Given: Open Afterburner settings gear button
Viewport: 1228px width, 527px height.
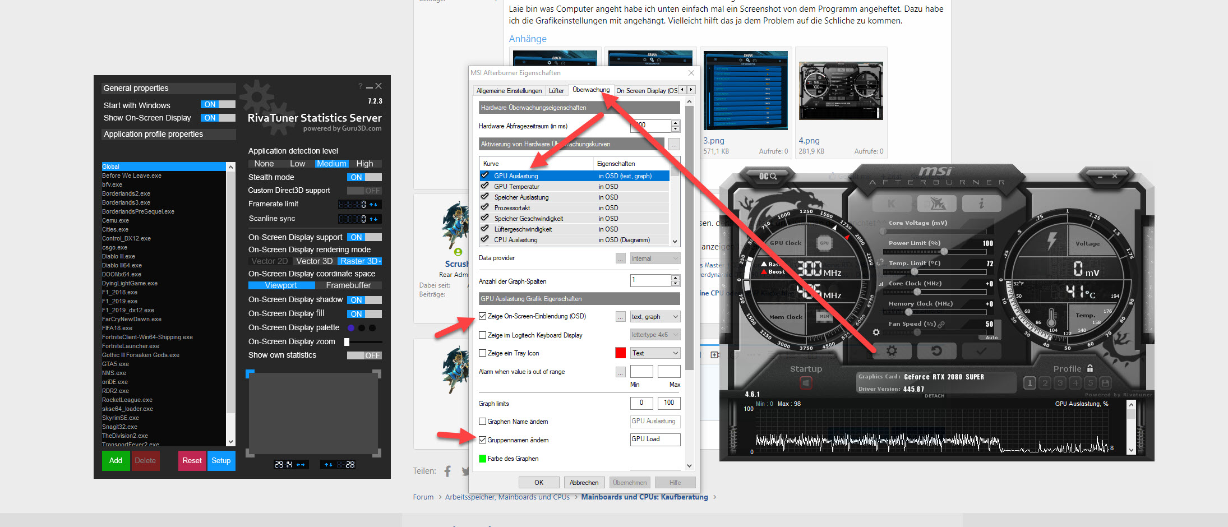Looking at the screenshot, I should click(x=892, y=351).
